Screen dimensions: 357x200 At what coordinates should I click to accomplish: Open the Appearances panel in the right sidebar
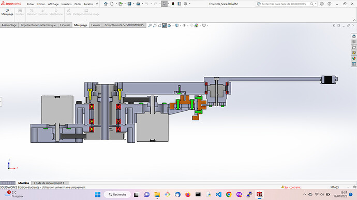(x=354, y=58)
